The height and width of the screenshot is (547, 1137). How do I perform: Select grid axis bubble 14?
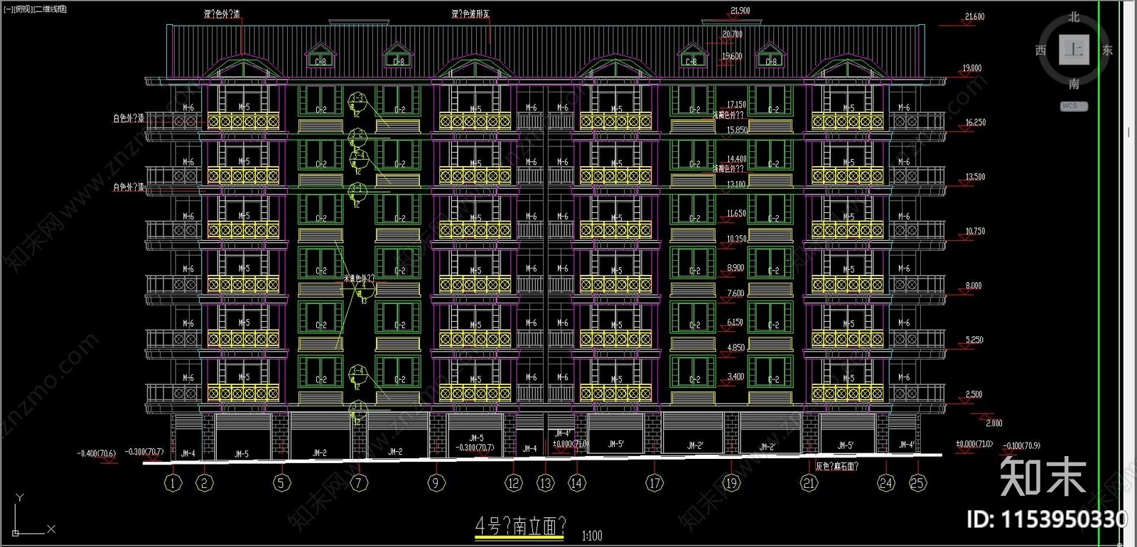[x=576, y=483]
